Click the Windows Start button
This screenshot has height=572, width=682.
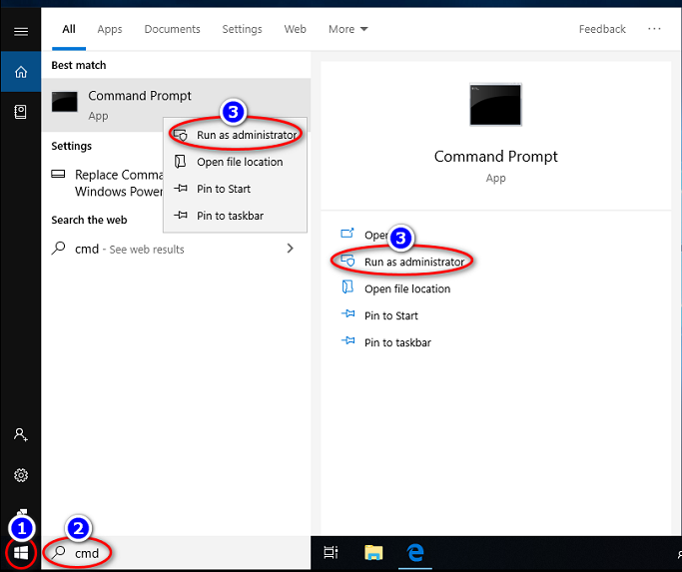tap(20, 552)
